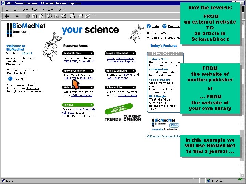Click the BioMedNet bmn.com logo top-left
This screenshot has width=246, height=184.
[26, 30]
